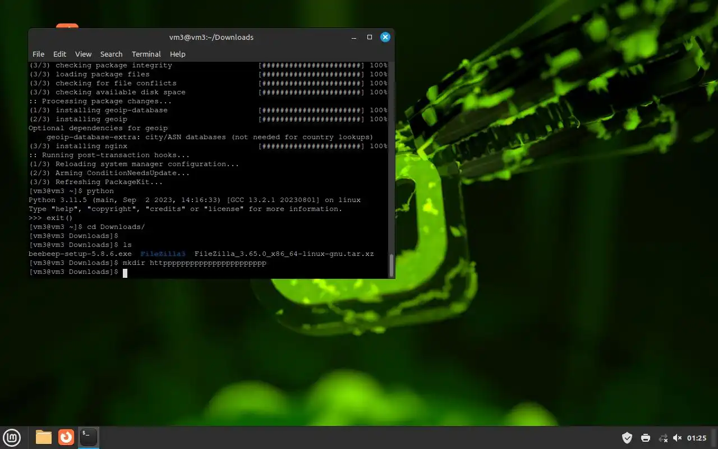Click the '[vm3@vm3 Downloads]$ ls' line
This screenshot has height=449, width=718.
point(80,245)
